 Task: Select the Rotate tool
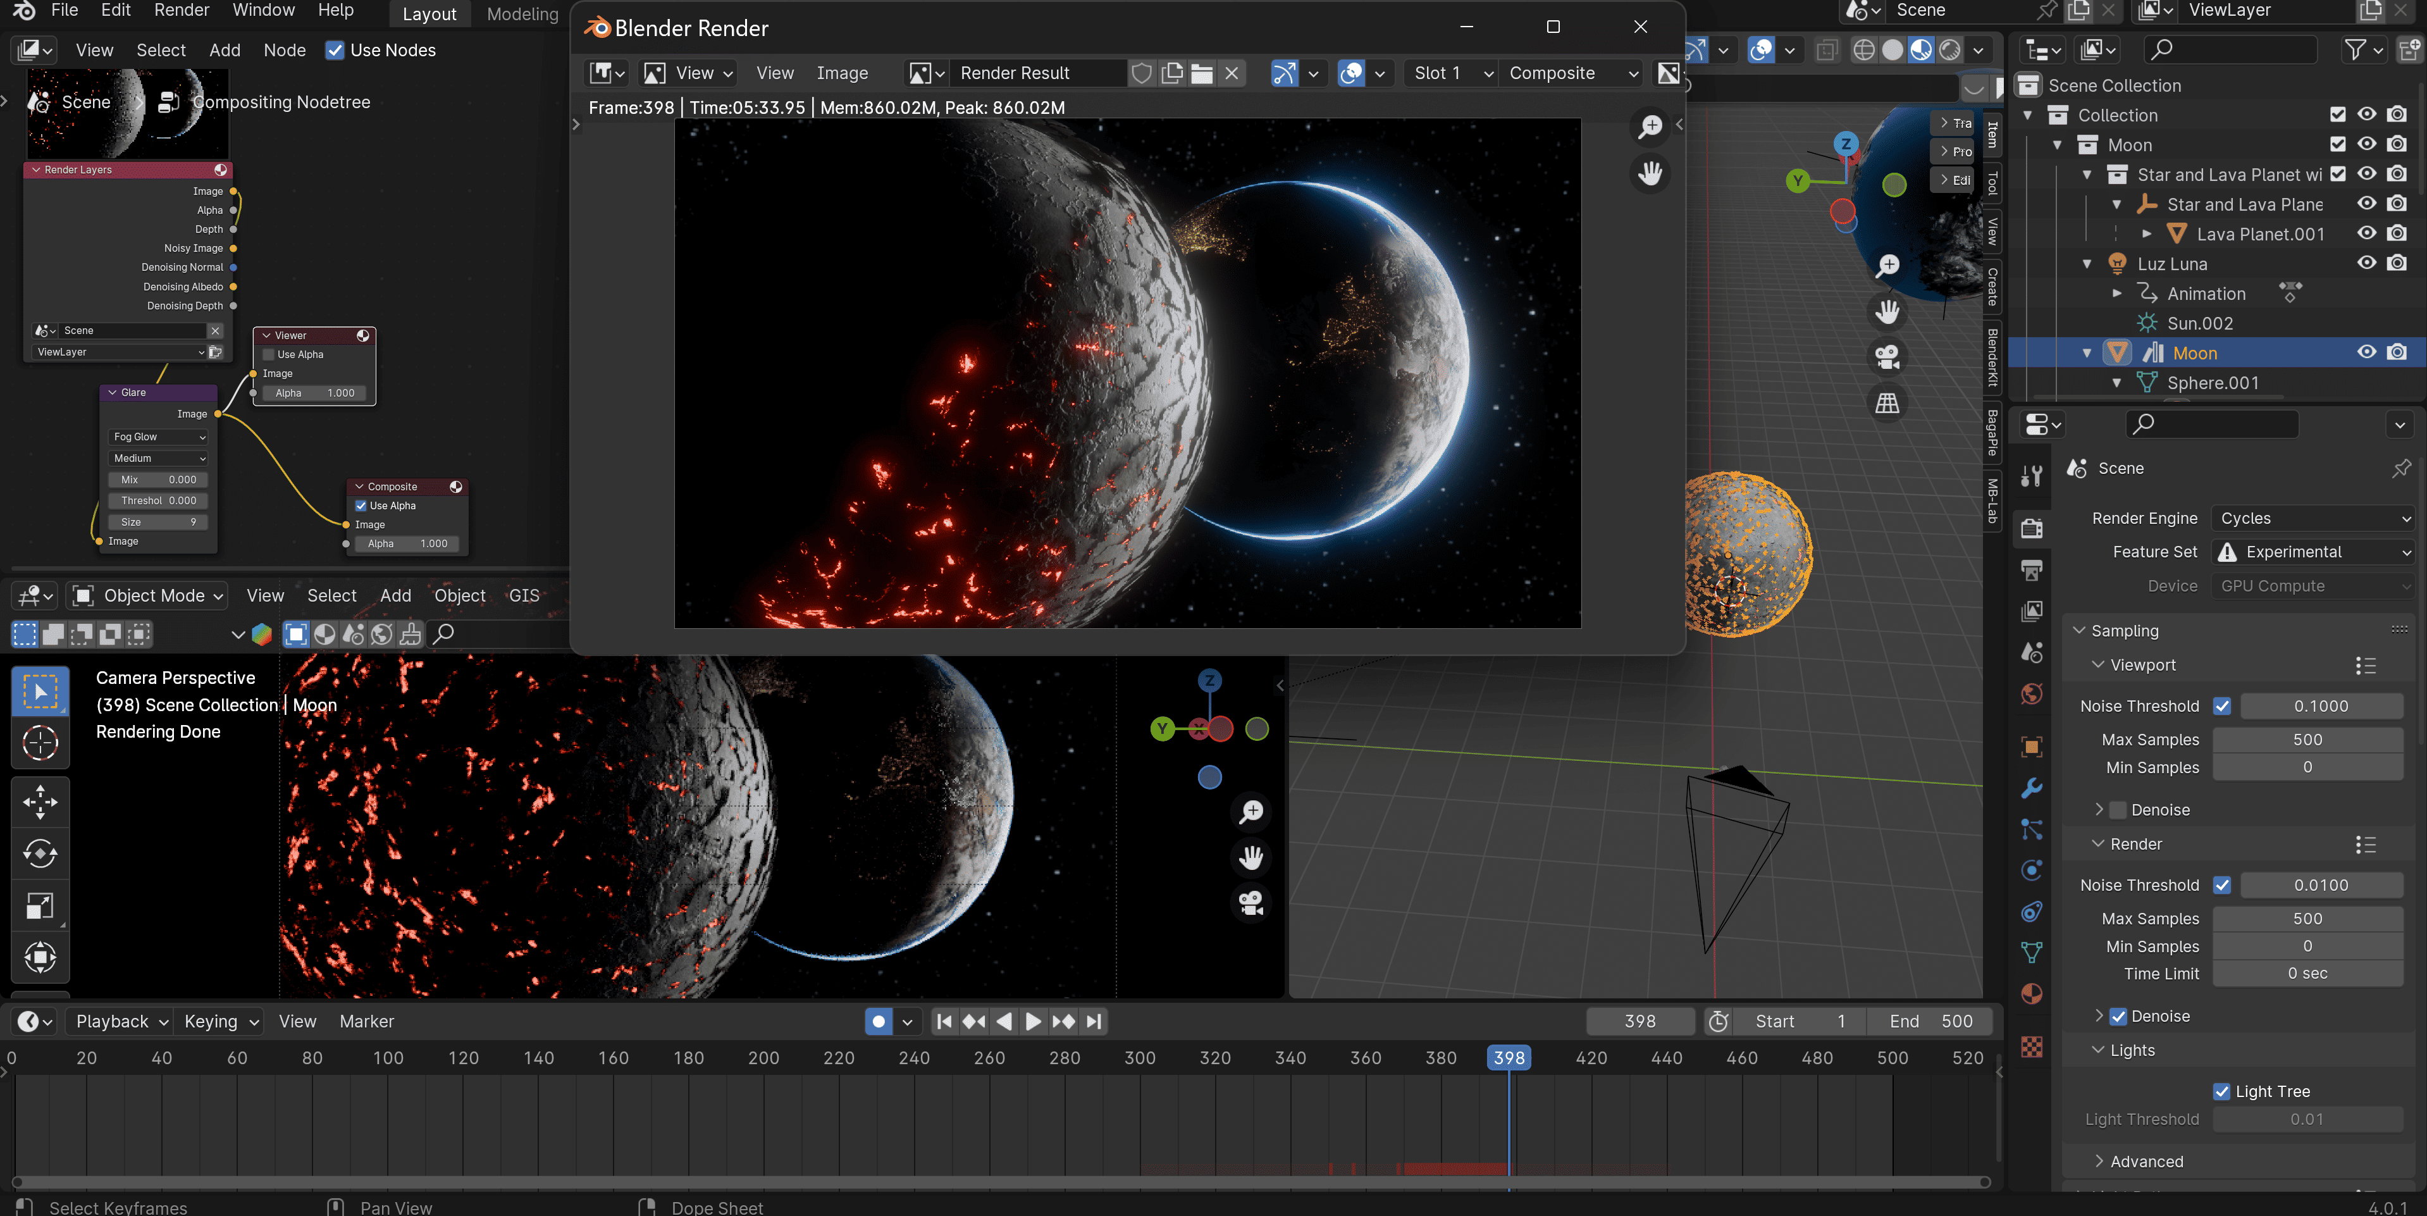pos(40,854)
